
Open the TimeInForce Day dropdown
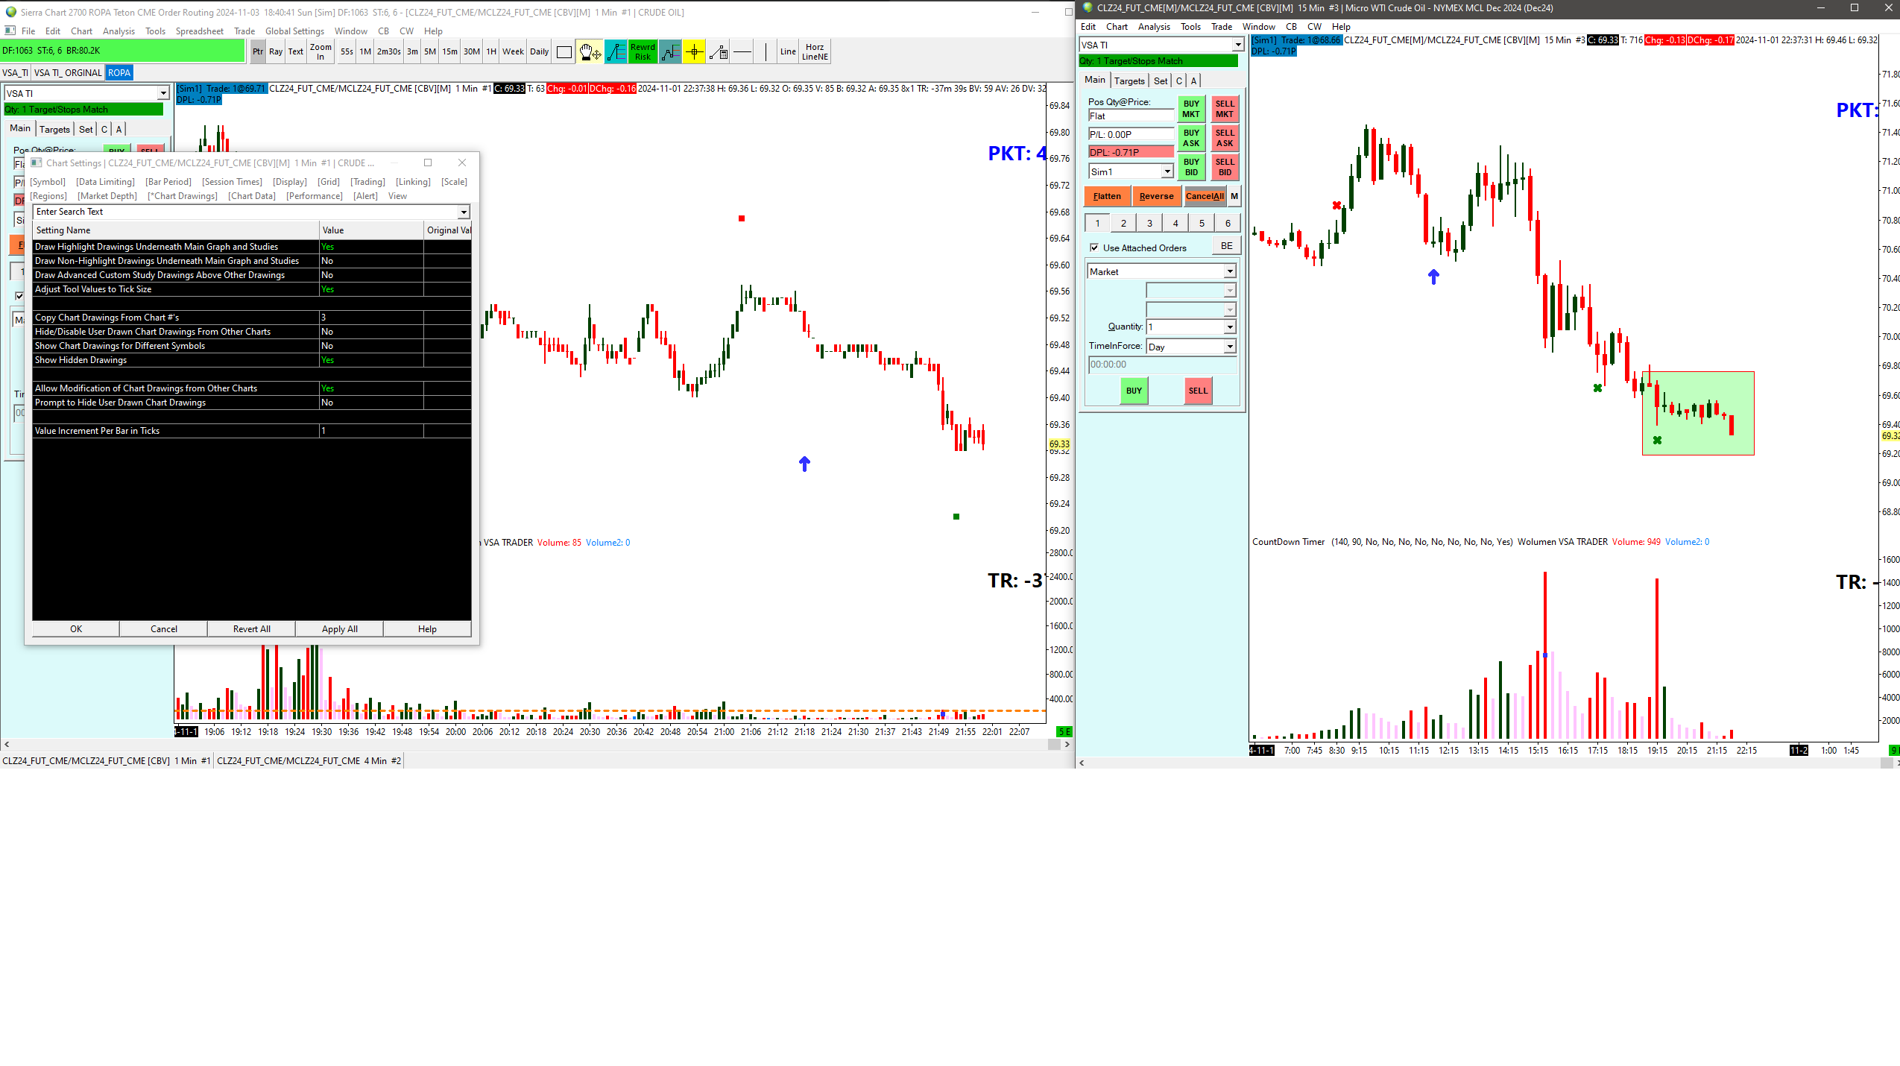click(1230, 347)
